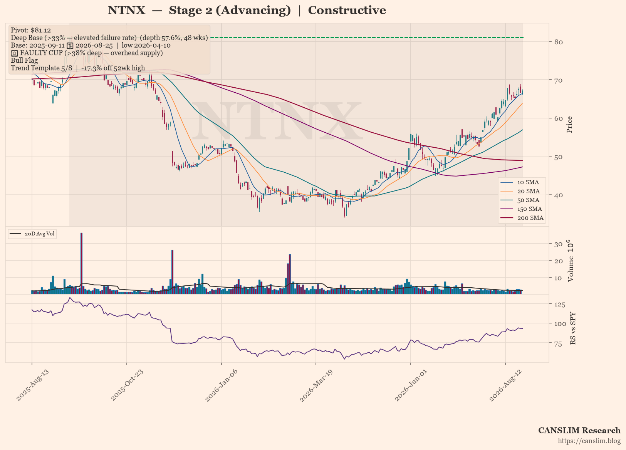Click the 'Price' axis label

click(x=570, y=125)
